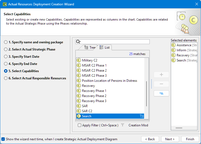Uncheck Show the wizard next time
This screenshot has width=201, height=144.
(3, 139)
